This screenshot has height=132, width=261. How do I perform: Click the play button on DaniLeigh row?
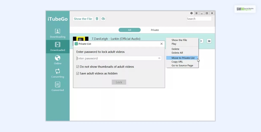[201, 41]
